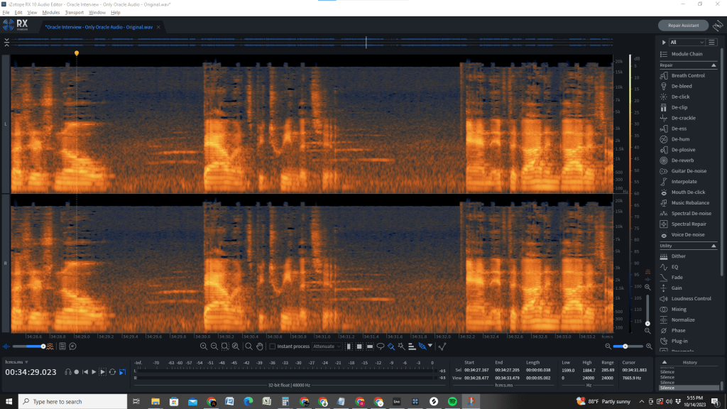Launch the Spectral Repair module
Viewport: 727px width, 409px height.
click(690, 224)
